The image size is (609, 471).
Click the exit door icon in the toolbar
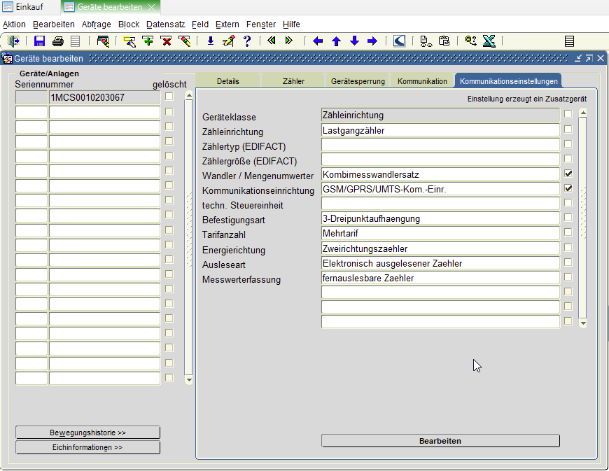pos(13,41)
